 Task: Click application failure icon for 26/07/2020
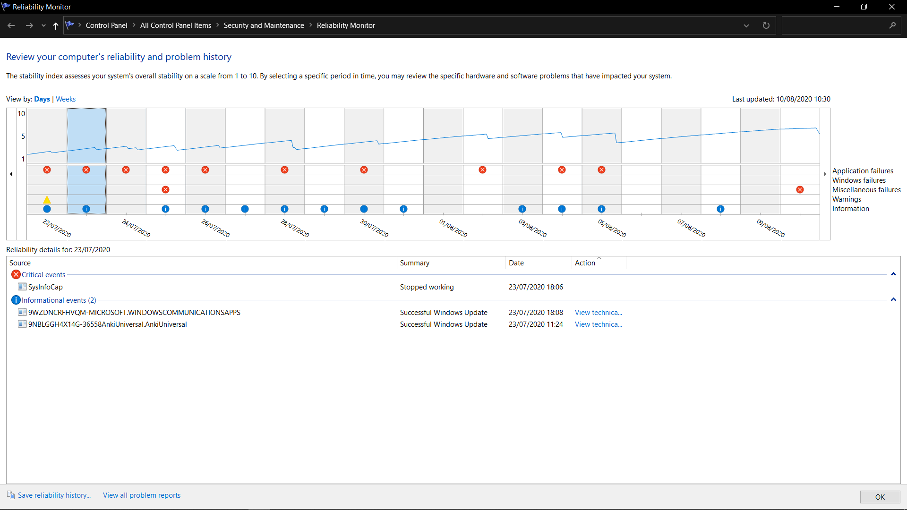(205, 170)
